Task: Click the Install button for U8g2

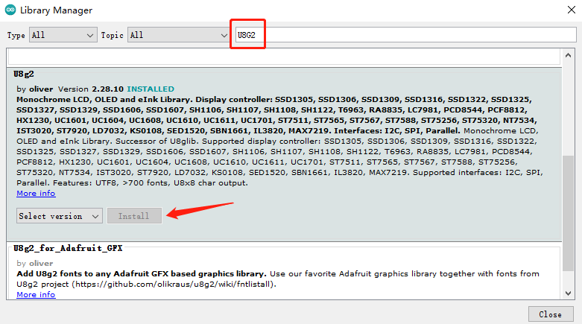Action: (134, 216)
